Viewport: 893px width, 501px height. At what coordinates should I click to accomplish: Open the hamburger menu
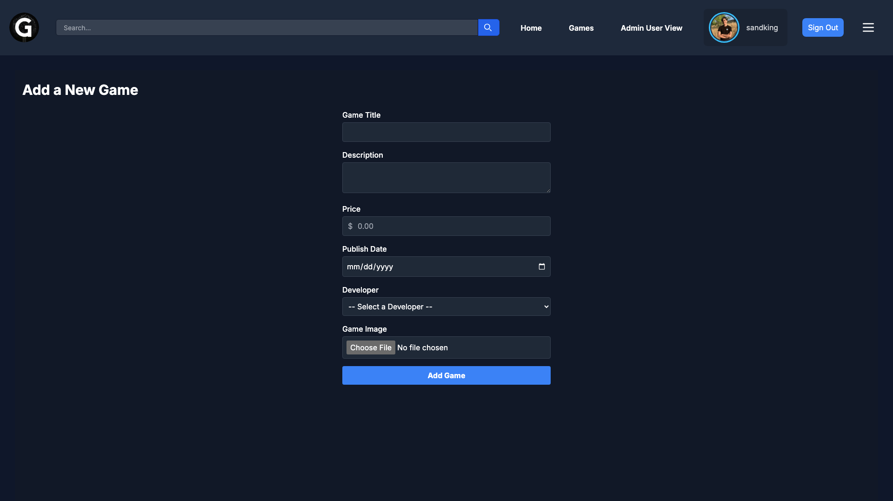pyautogui.click(x=868, y=27)
